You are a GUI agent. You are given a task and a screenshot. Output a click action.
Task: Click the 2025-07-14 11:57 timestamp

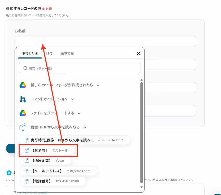click(x=110, y=140)
